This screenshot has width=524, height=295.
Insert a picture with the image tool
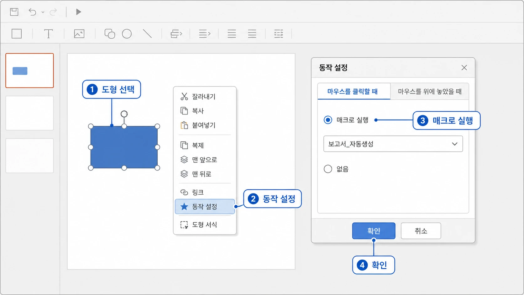point(79,34)
